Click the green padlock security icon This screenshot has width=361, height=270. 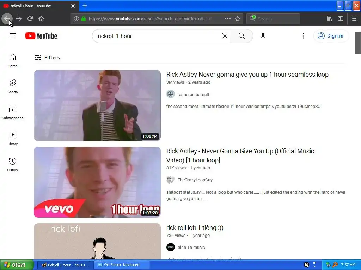[84, 19]
